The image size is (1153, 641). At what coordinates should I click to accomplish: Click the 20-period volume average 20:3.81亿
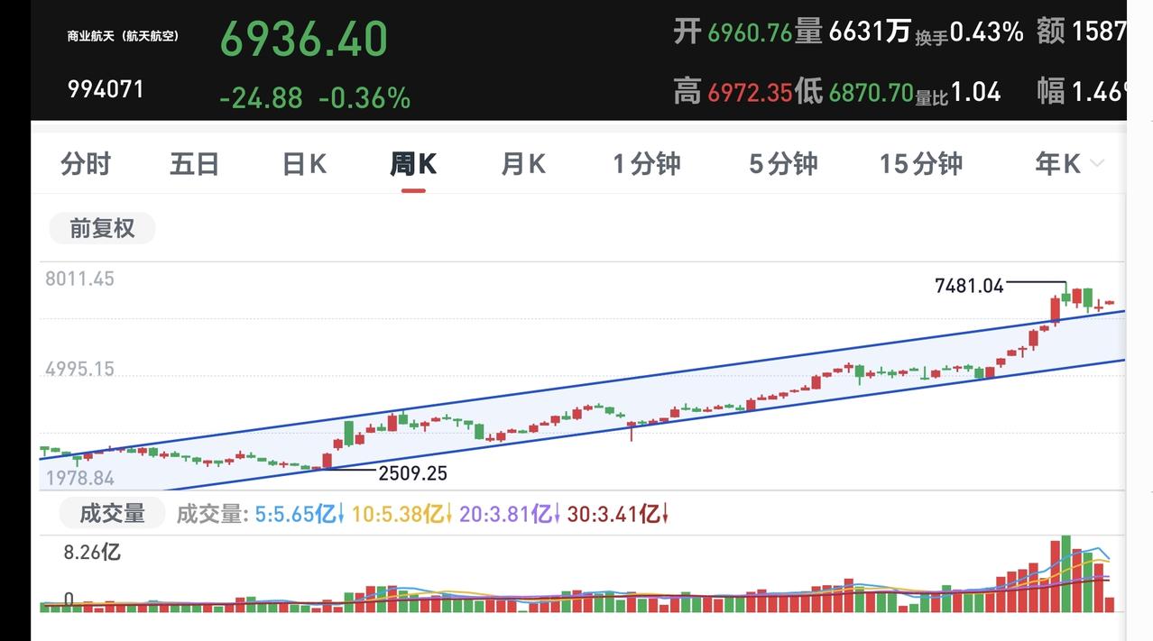coord(511,515)
